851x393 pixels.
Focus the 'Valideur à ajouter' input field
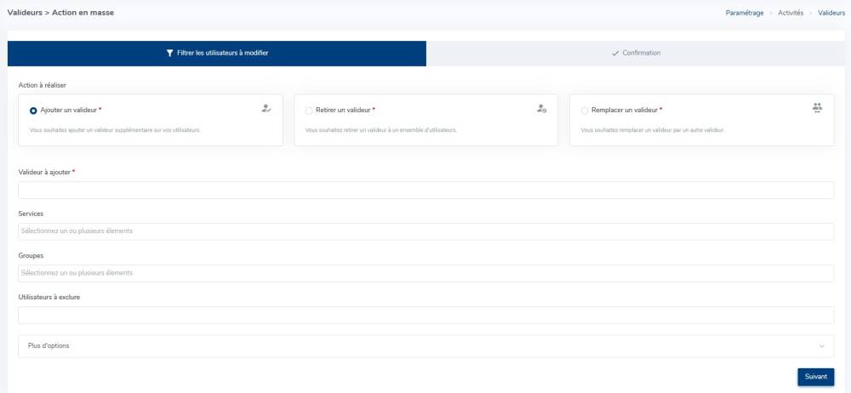425,190
